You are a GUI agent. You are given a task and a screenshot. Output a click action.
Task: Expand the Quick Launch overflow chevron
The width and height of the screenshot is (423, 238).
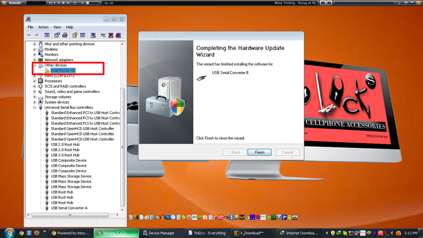(45, 231)
